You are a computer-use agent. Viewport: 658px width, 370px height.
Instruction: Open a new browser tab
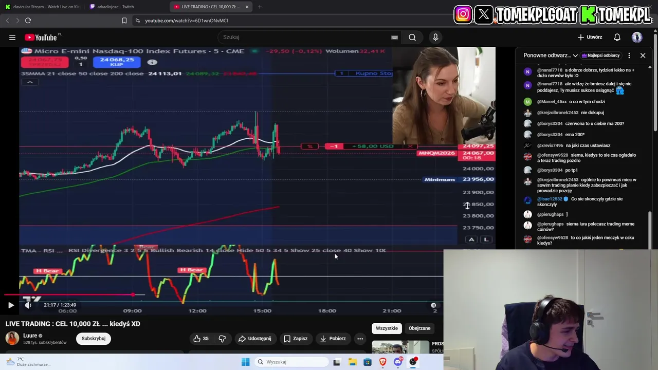pos(260,7)
